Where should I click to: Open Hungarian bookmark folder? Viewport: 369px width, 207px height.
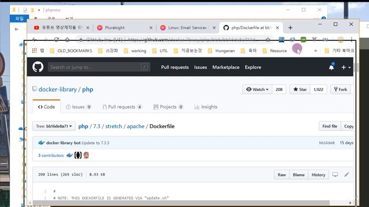pyautogui.click(x=221, y=51)
